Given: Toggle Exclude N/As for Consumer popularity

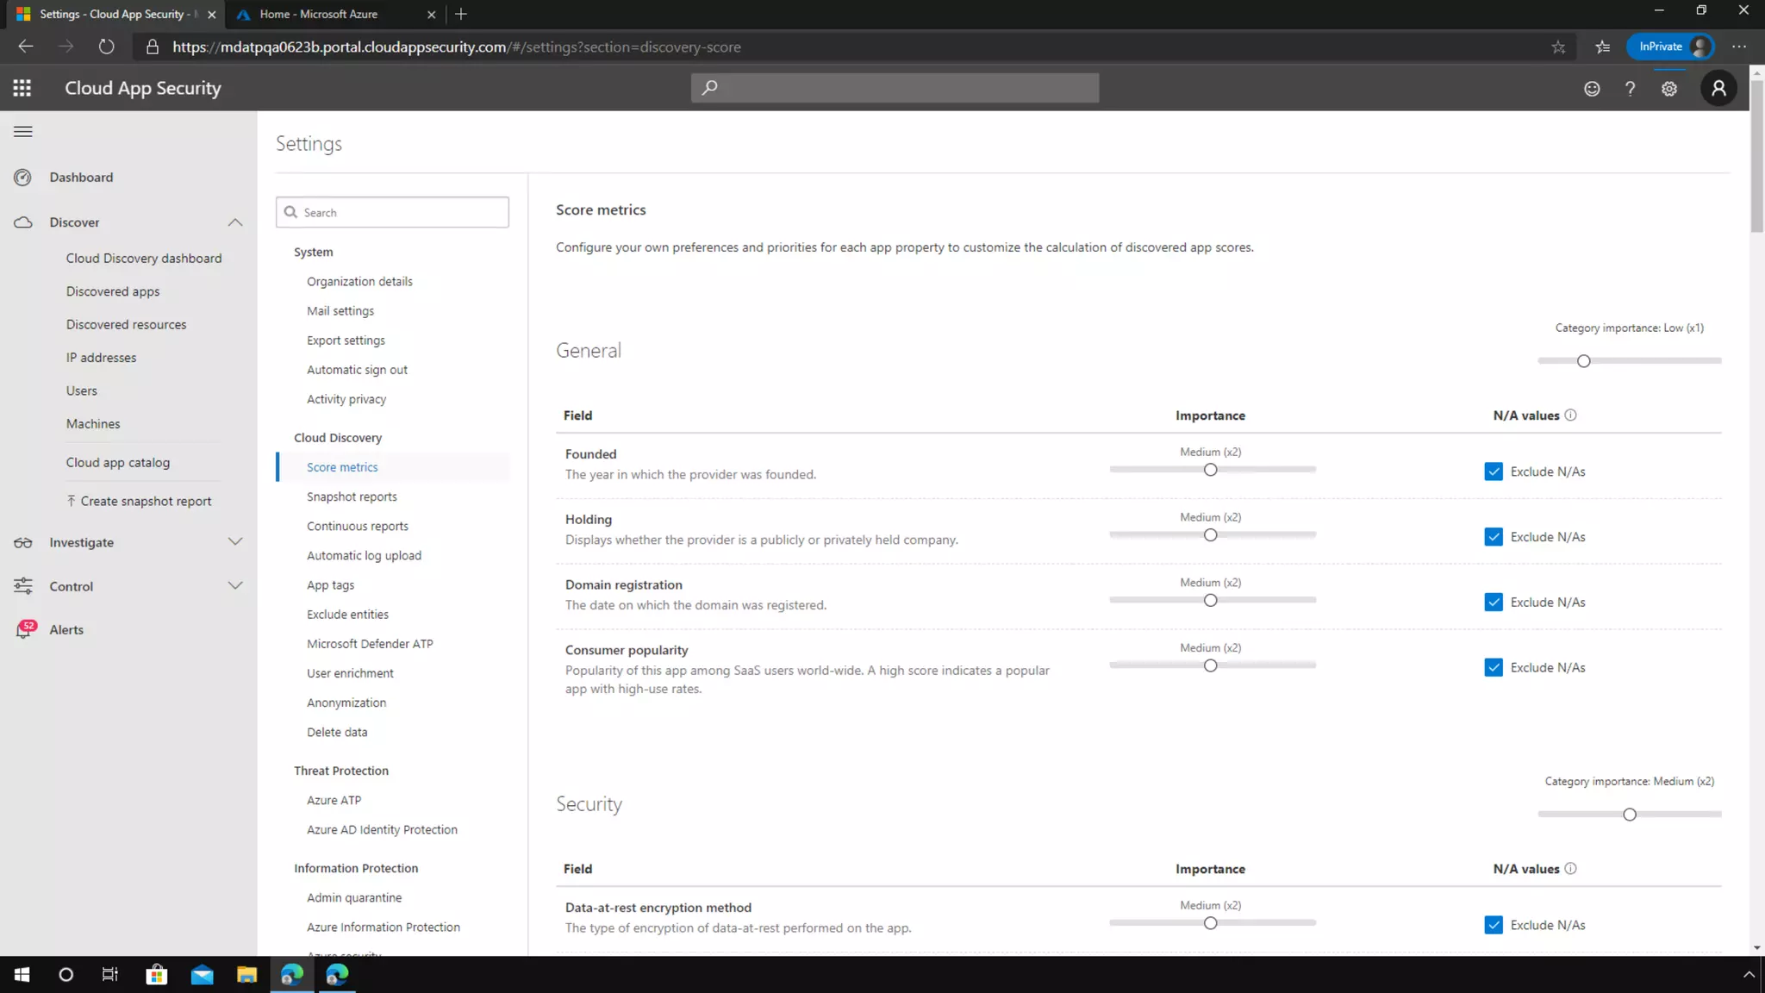Looking at the screenshot, I should point(1494,668).
